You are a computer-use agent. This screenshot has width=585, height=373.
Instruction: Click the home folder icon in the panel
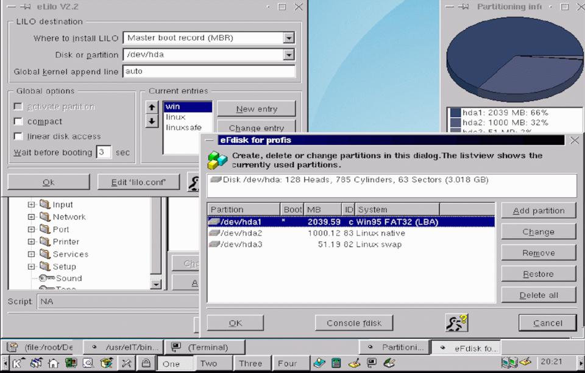[53, 363]
